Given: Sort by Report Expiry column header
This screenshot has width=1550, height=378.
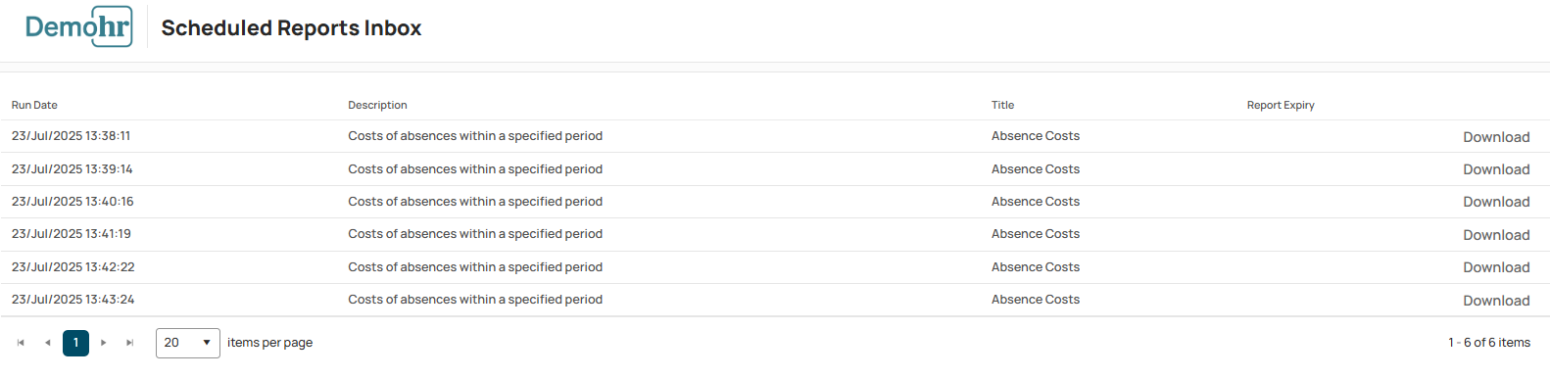Looking at the screenshot, I should pos(1281,105).
